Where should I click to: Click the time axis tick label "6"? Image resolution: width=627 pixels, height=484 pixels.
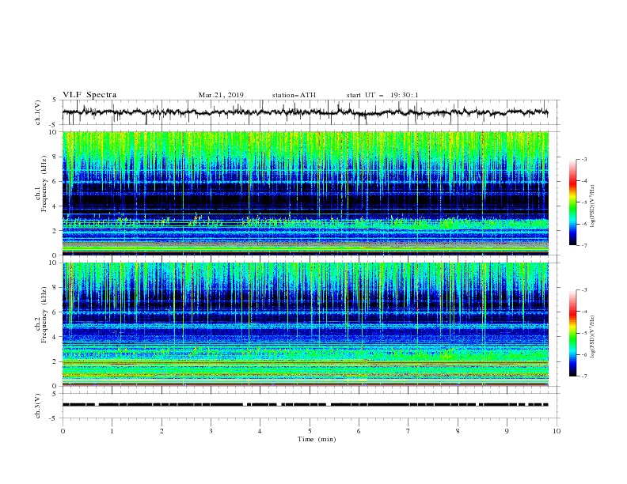click(x=359, y=431)
